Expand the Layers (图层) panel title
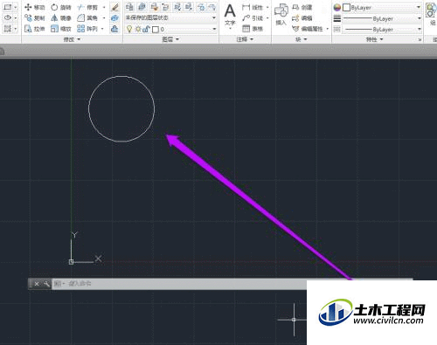 (x=170, y=39)
